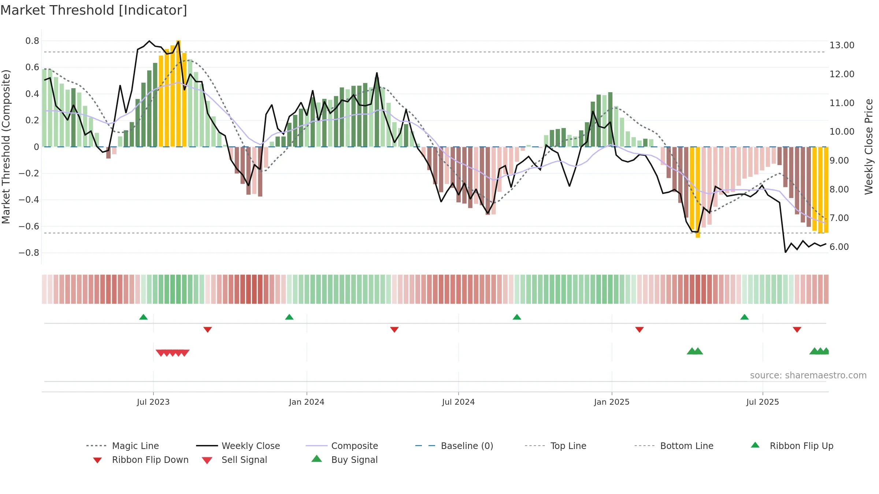Viewport: 879px width, 494px height.
Task: Click the red triangle icon beside Sell Signal
Action: [x=207, y=460]
